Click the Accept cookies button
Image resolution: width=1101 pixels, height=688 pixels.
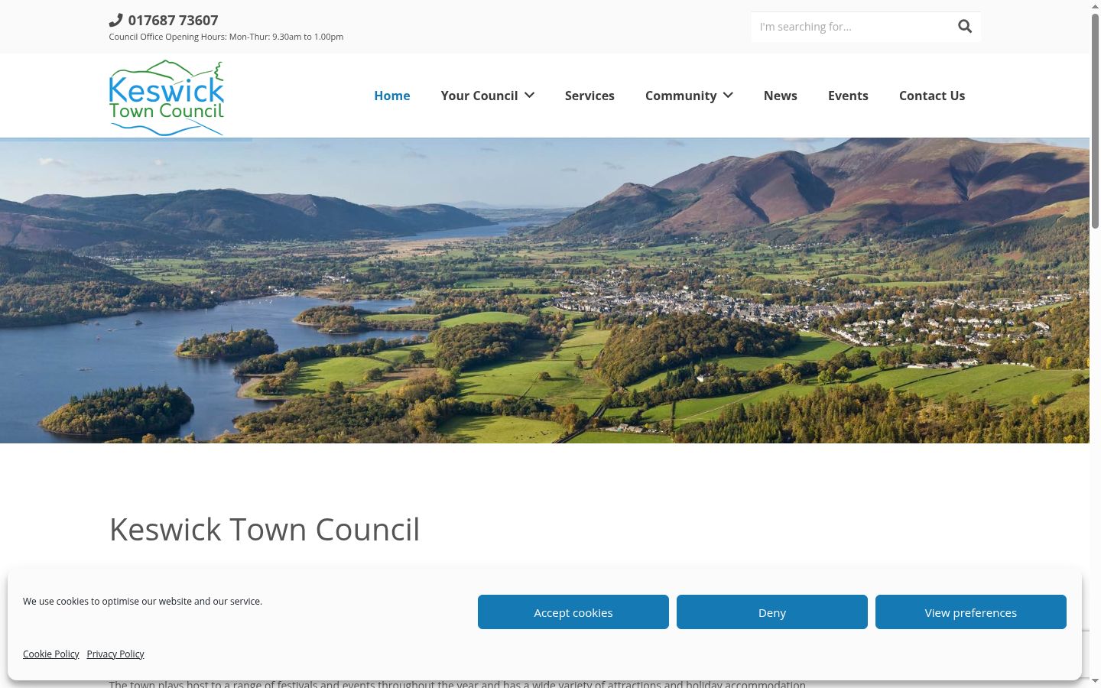click(573, 612)
